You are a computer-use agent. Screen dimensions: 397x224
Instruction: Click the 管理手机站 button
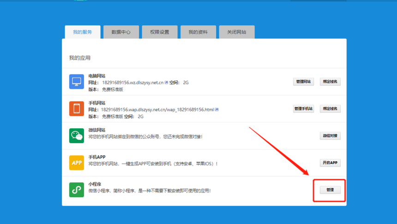(303, 109)
